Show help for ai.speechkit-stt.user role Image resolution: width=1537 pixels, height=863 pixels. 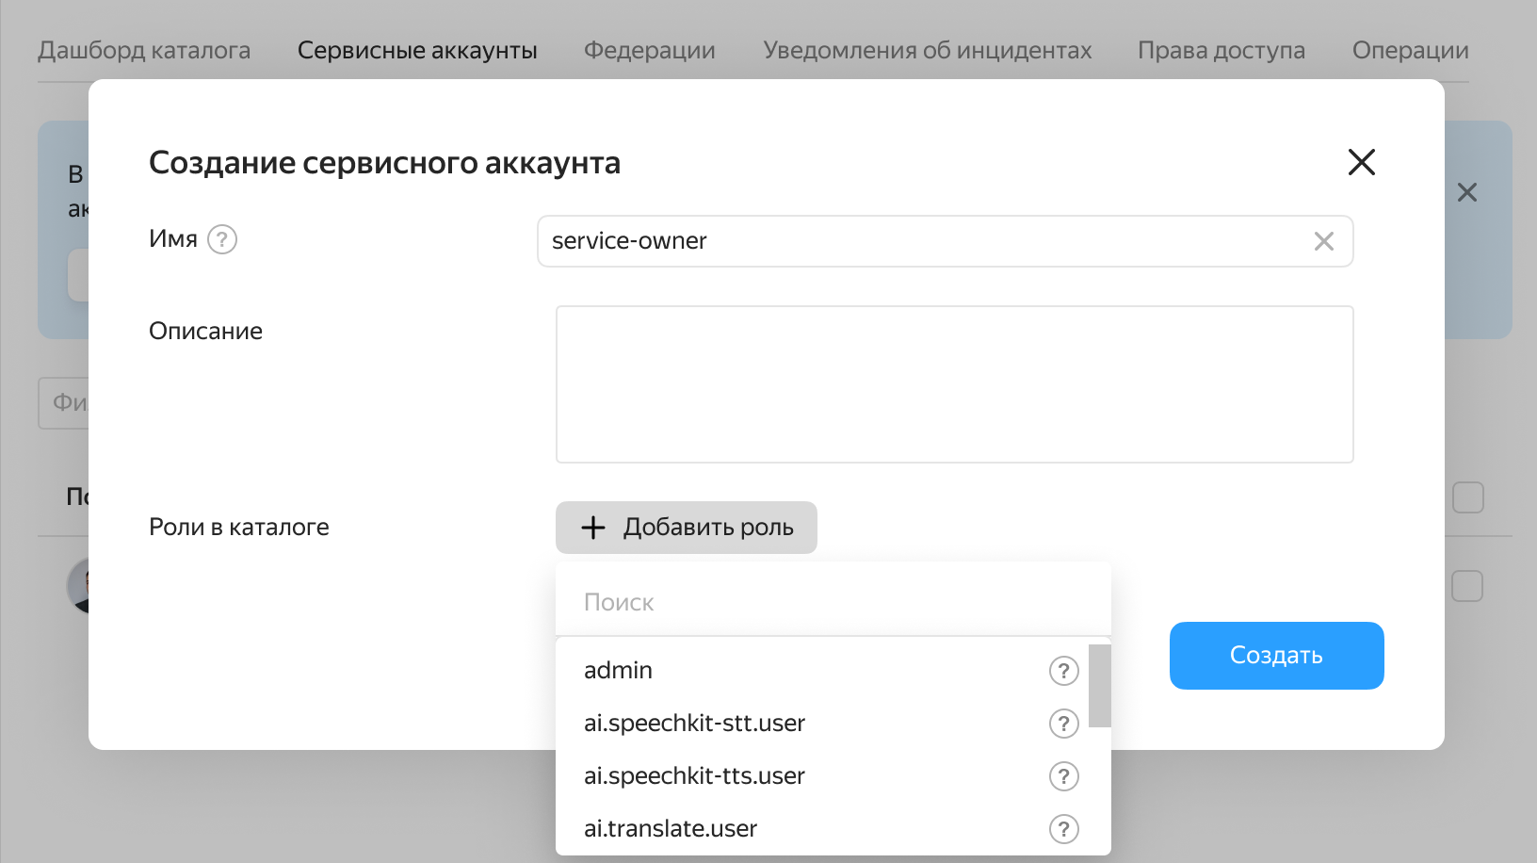[x=1064, y=724]
